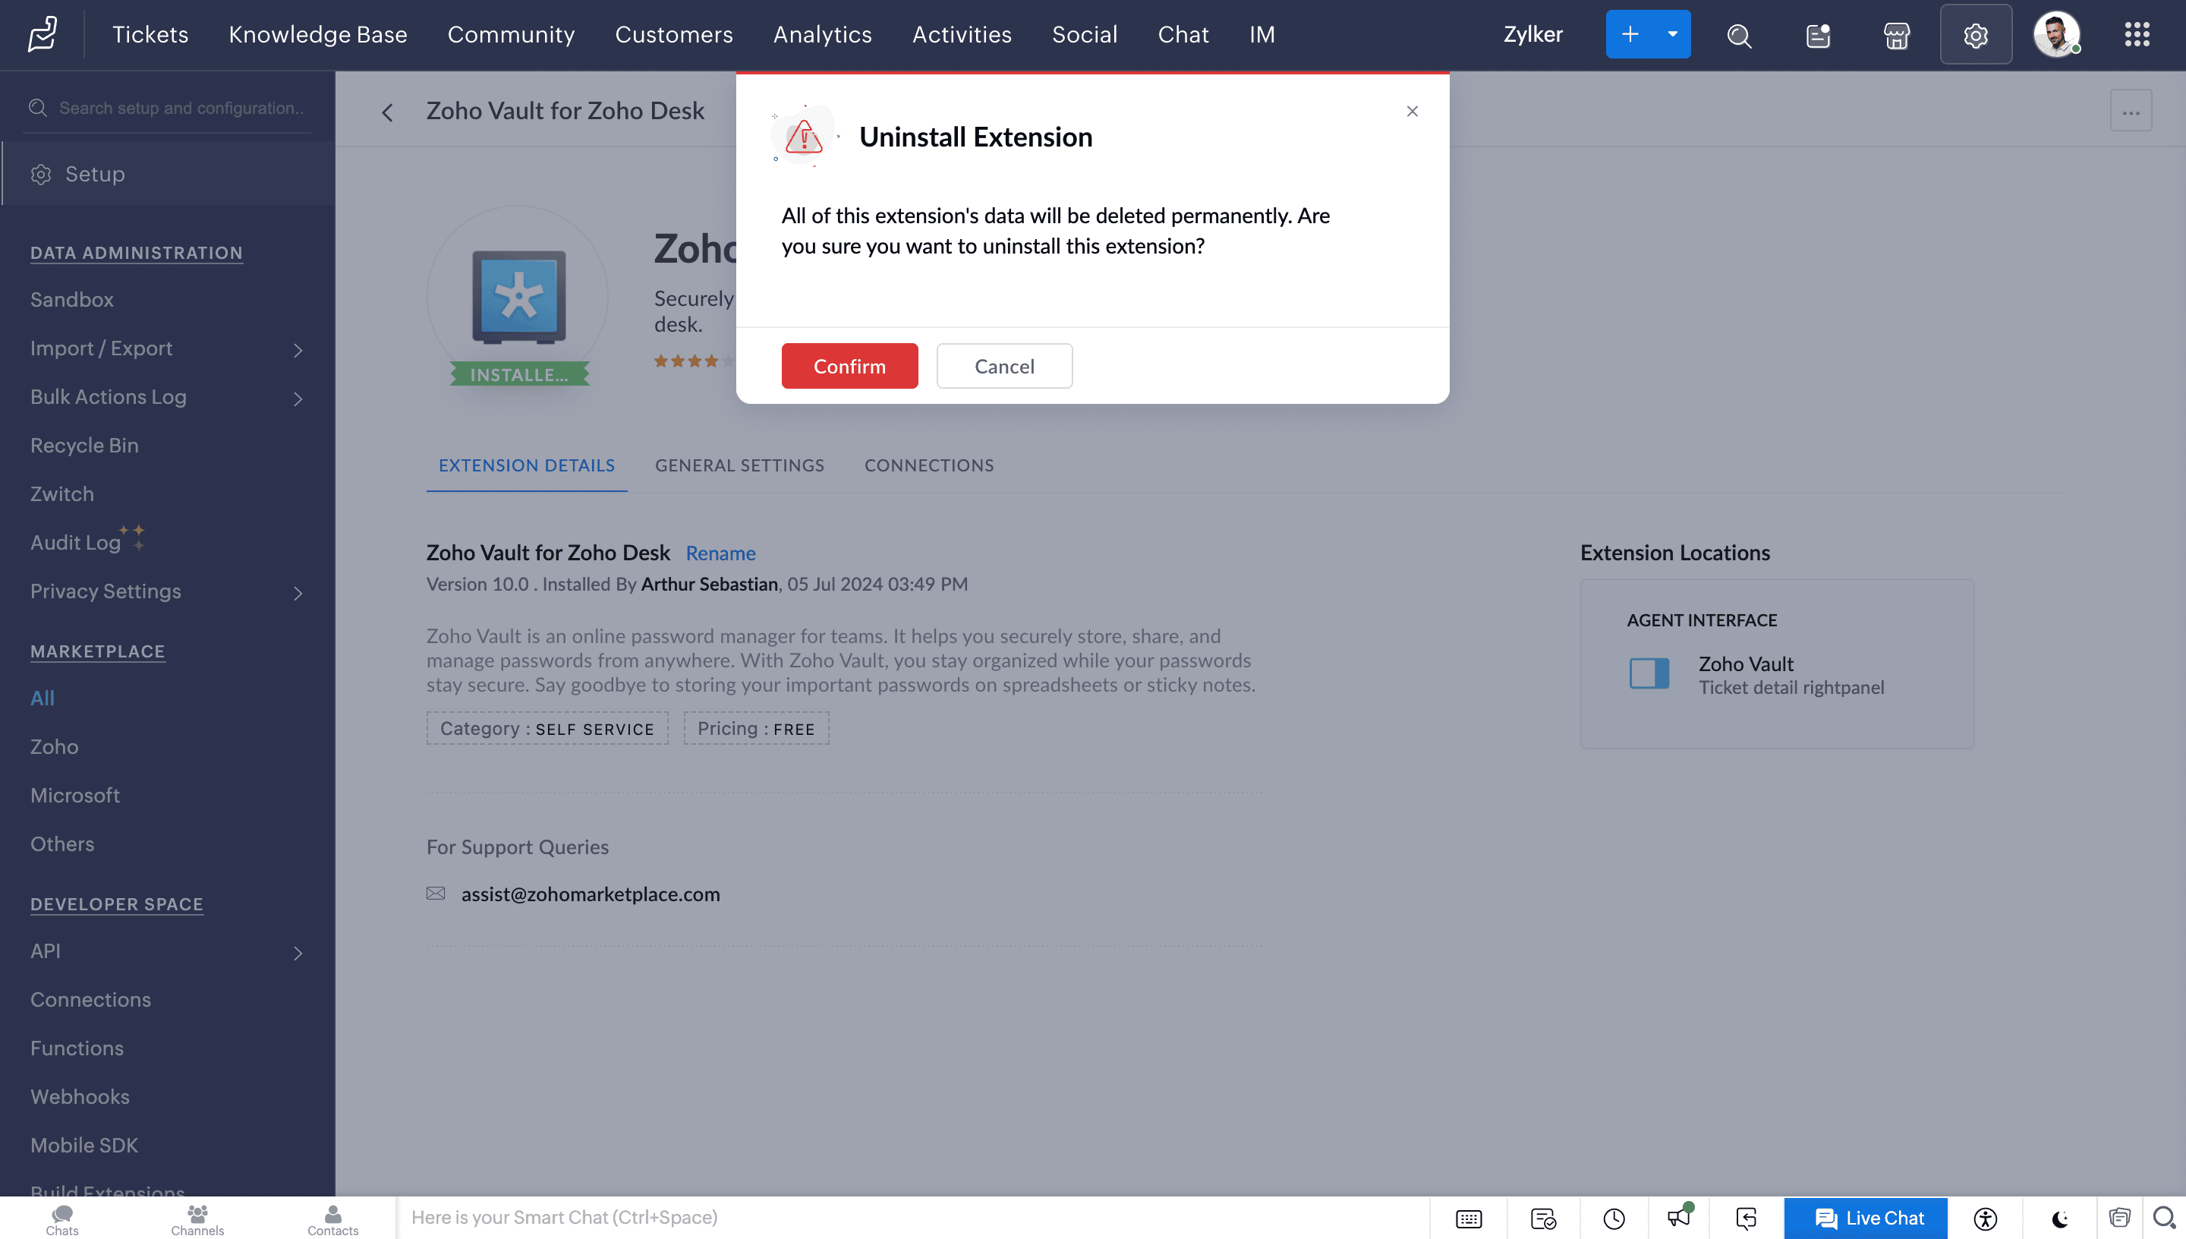This screenshot has height=1239, width=2186.
Task: Open Recycle Bin in the sidebar
Action: [84, 445]
